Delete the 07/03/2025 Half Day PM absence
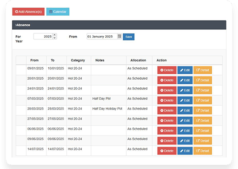Screen dimensions: 238x169 [167, 100]
